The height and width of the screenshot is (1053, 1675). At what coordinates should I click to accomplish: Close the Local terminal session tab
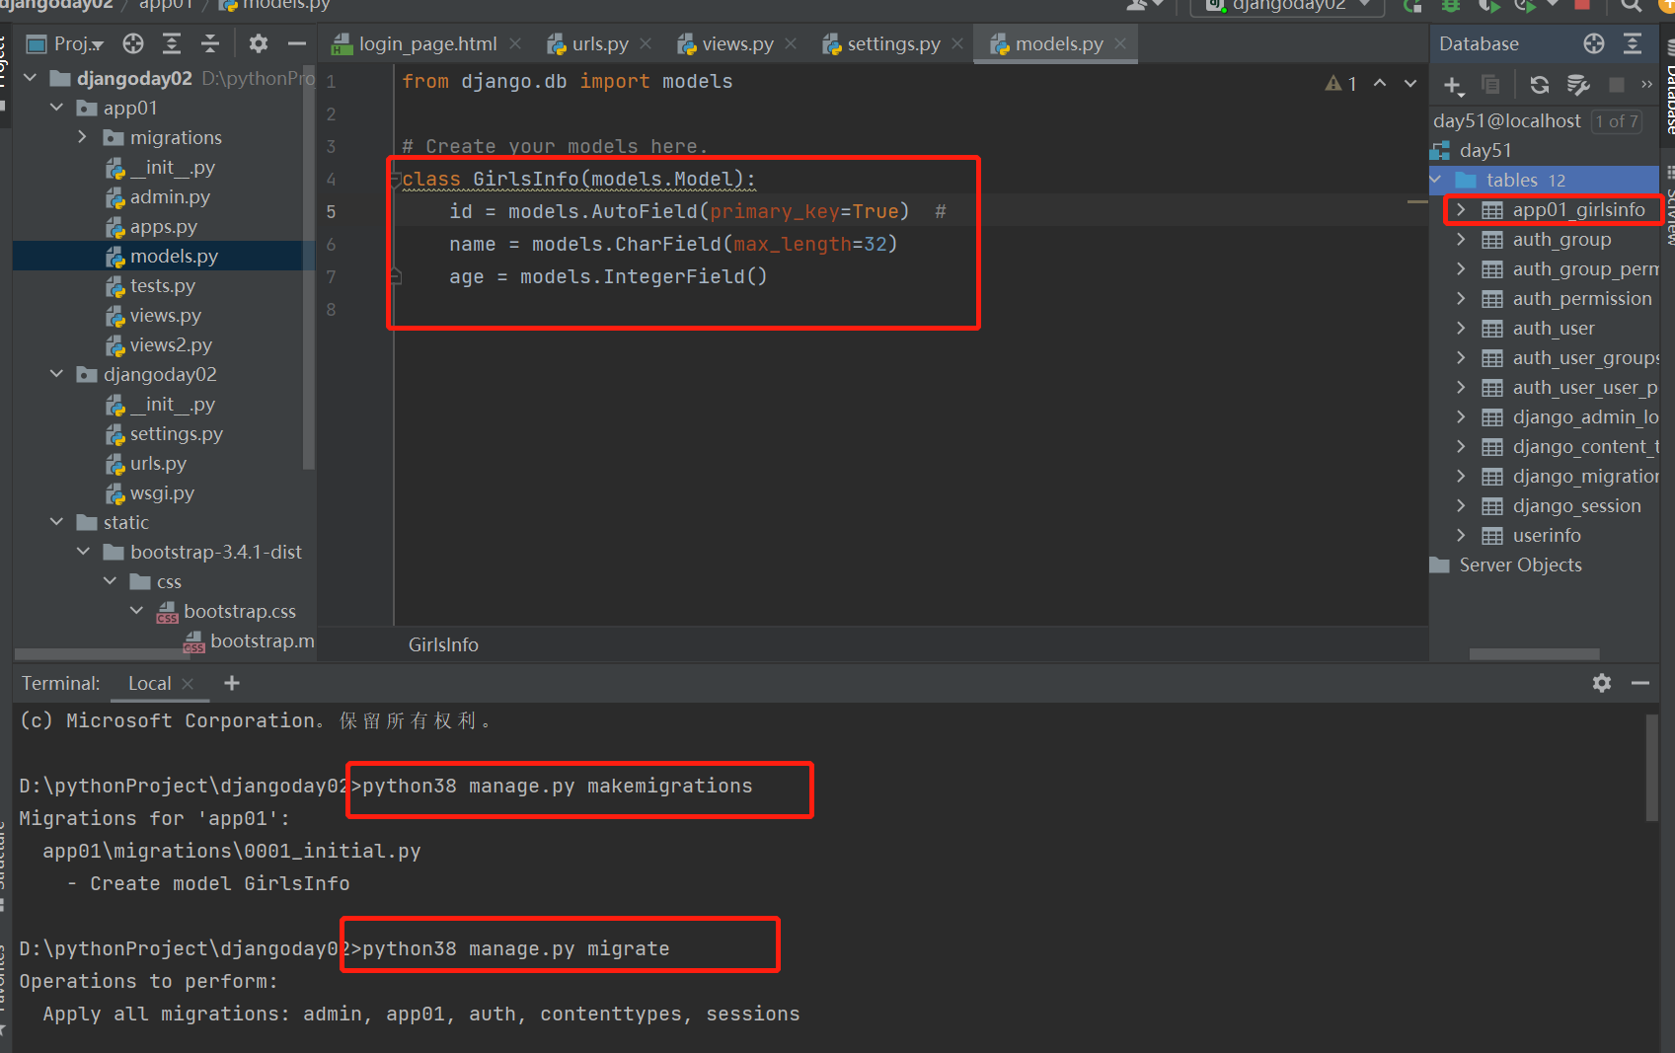pyautogui.click(x=188, y=683)
